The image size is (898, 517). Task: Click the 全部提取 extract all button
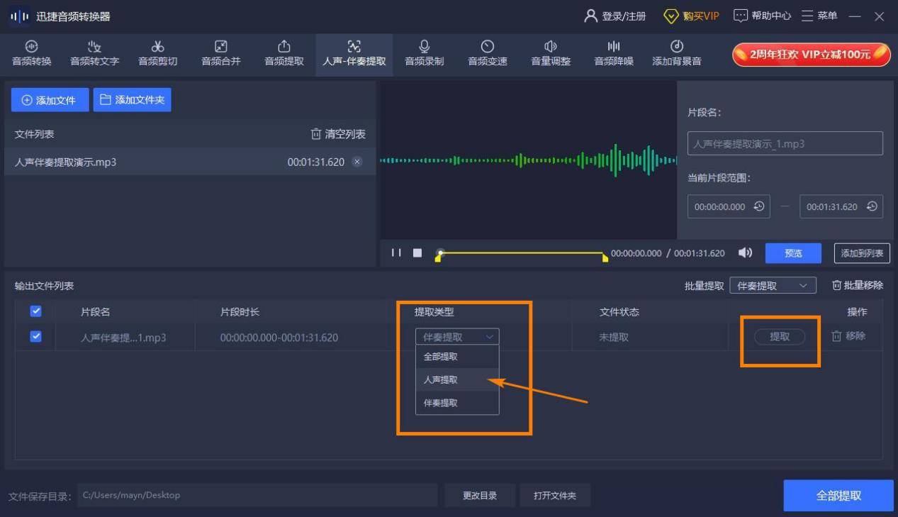pos(838,496)
